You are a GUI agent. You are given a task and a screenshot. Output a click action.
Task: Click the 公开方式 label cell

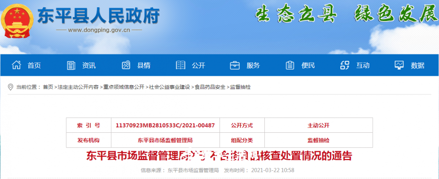pyautogui.click(x=242, y=125)
